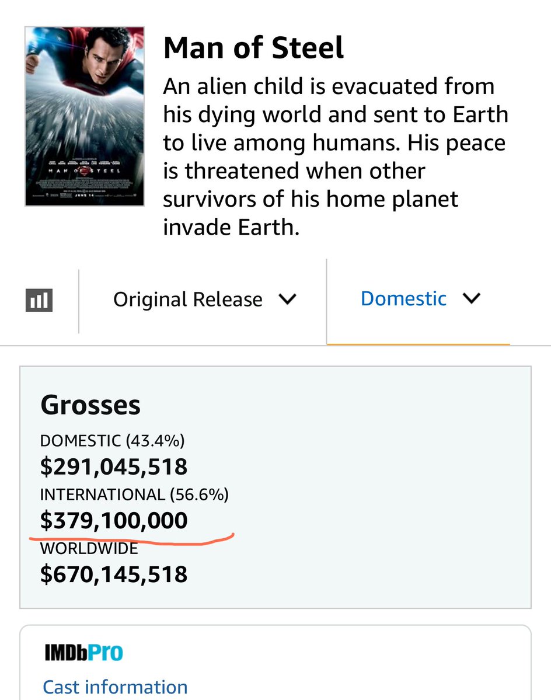Tap the Man of Steel poster thumbnail
Screen dimensions: 551x700
[84, 116]
